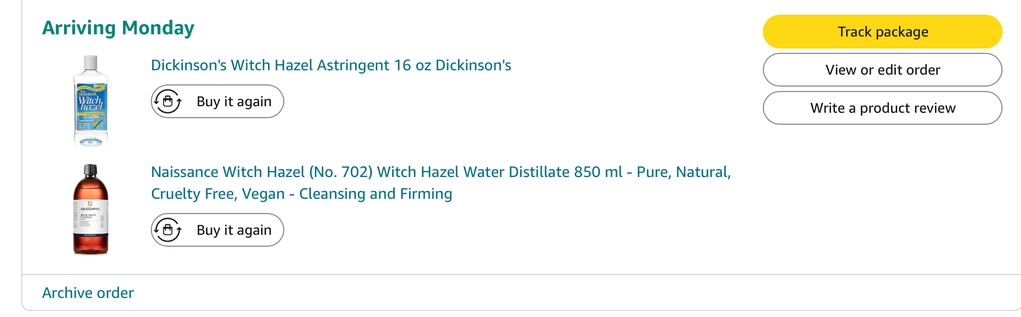This screenshot has width=1021, height=317.
Task: Open View or edit order
Action: coord(882,70)
